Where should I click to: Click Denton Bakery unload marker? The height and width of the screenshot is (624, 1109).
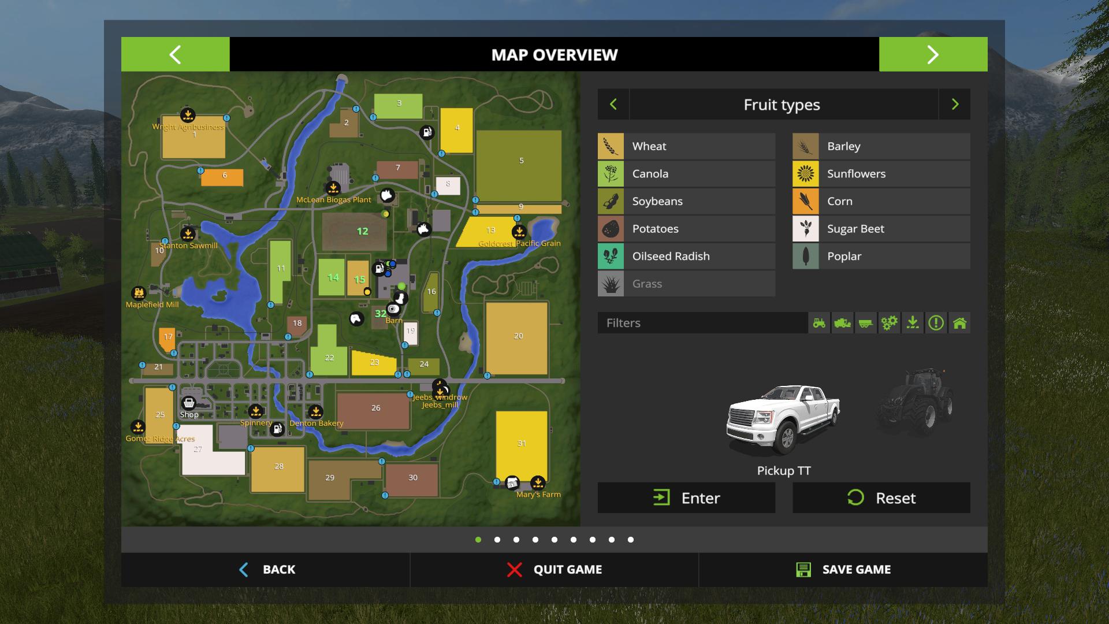[x=315, y=412]
